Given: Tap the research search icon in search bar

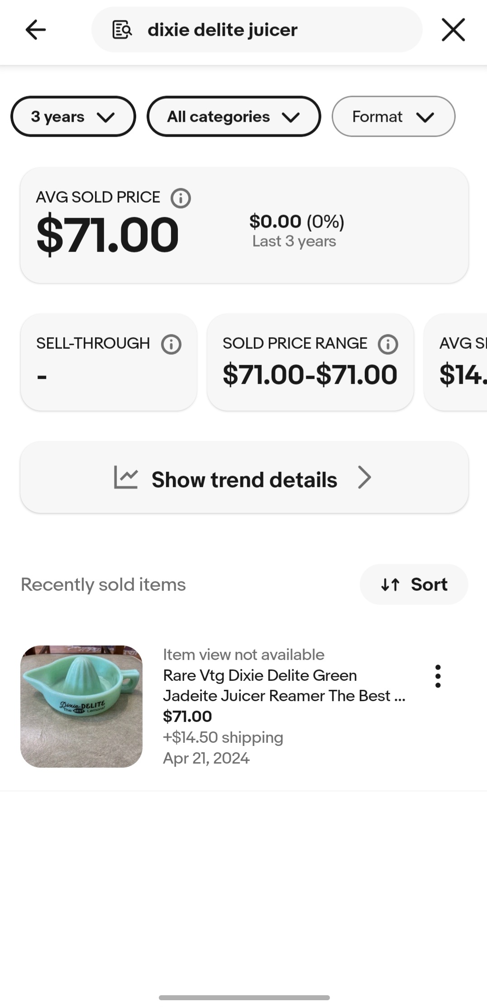Looking at the screenshot, I should pos(122,30).
